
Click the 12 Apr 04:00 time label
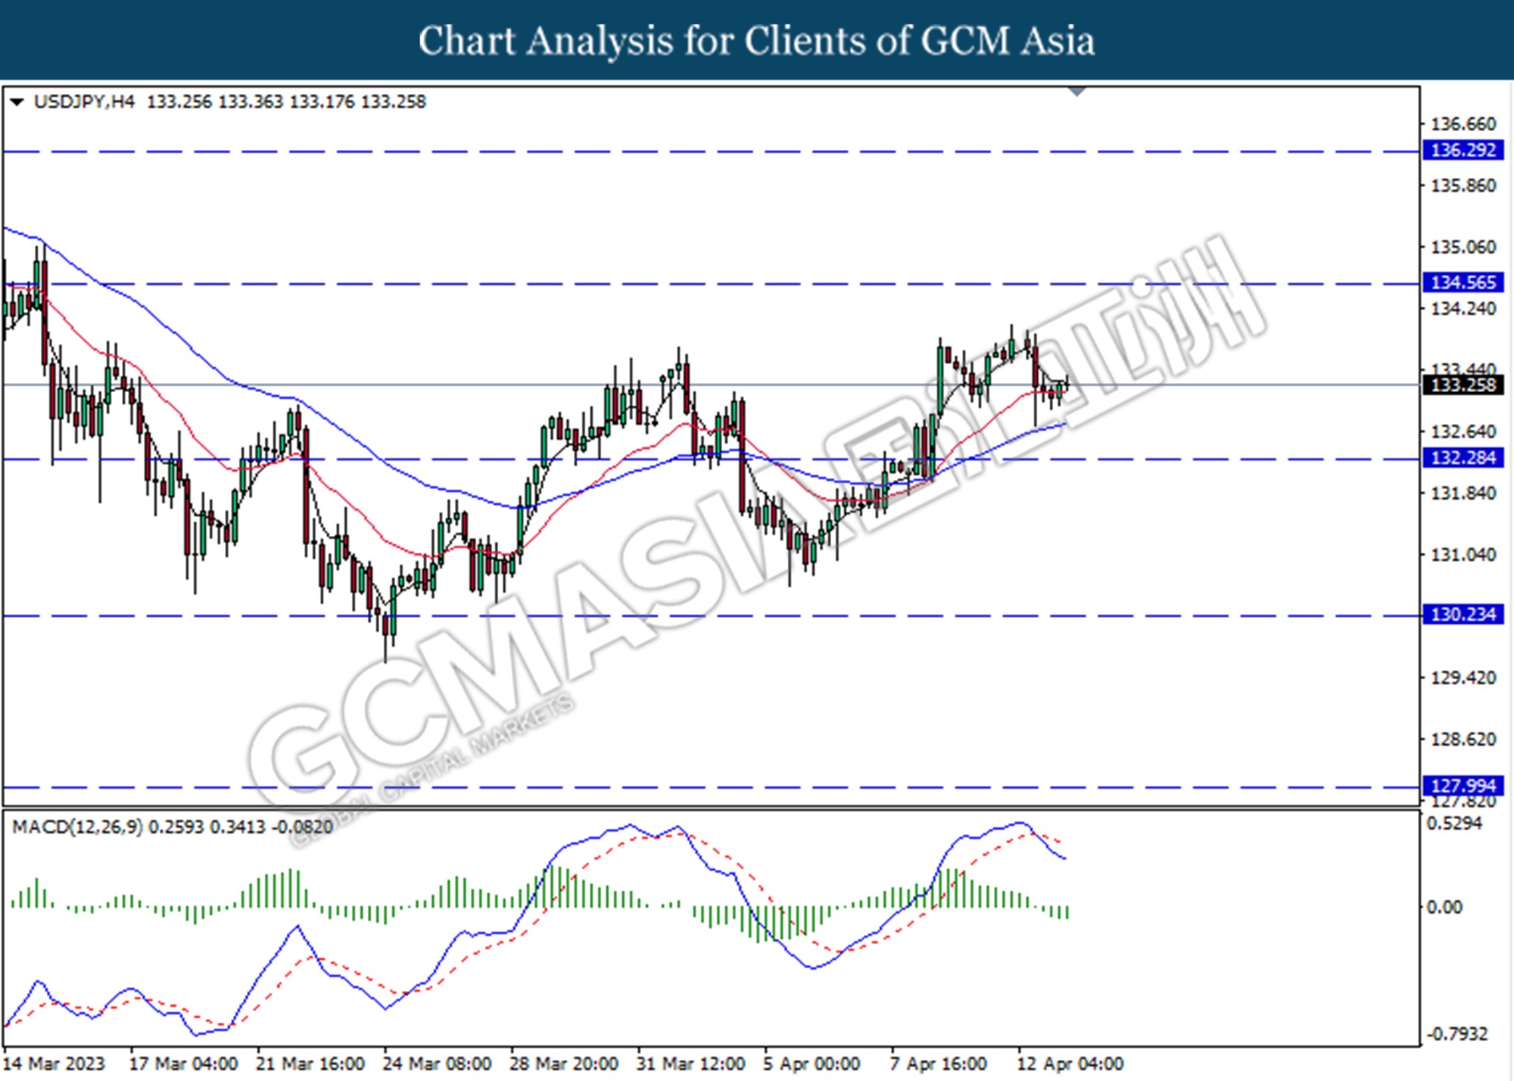pyautogui.click(x=1070, y=1064)
